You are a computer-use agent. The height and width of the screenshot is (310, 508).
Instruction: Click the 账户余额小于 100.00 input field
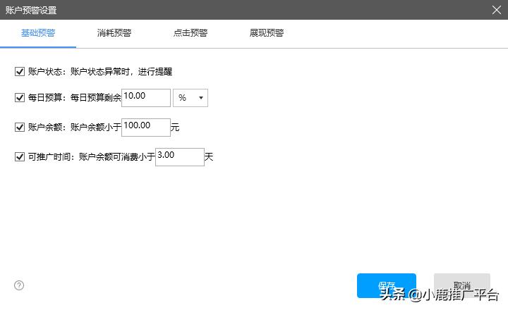(146, 128)
